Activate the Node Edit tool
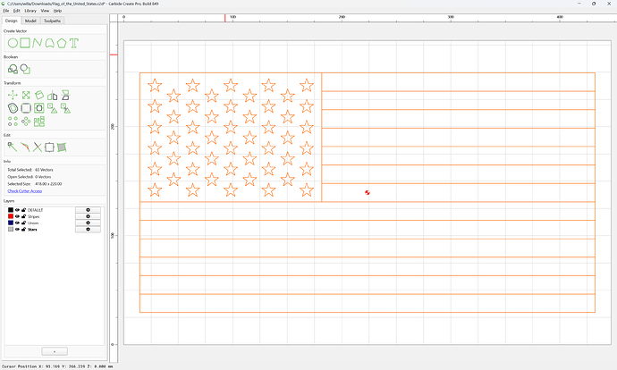Image resolution: width=617 pixels, height=370 pixels. click(x=13, y=147)
